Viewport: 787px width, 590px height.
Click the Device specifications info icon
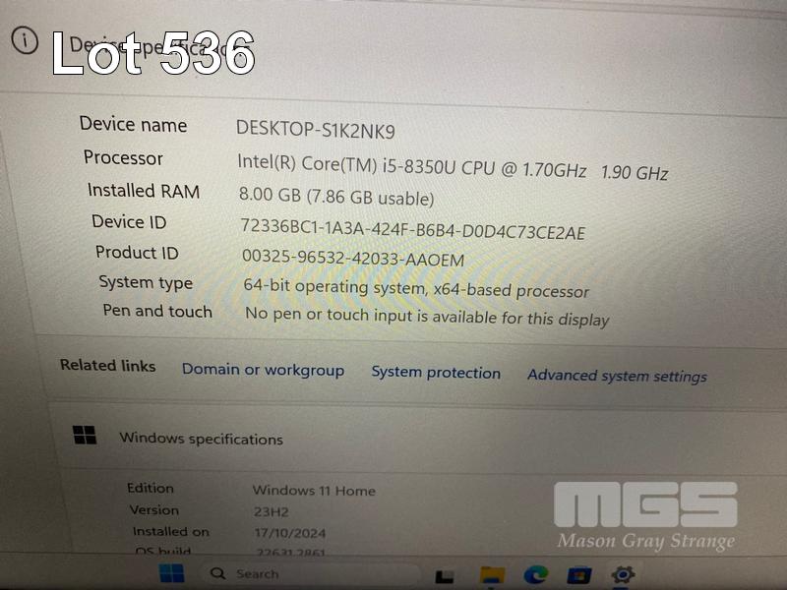(25, 40)
